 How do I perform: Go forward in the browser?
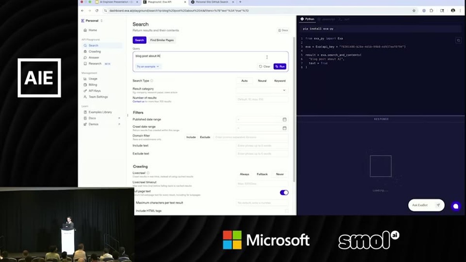tap(90, 10)
